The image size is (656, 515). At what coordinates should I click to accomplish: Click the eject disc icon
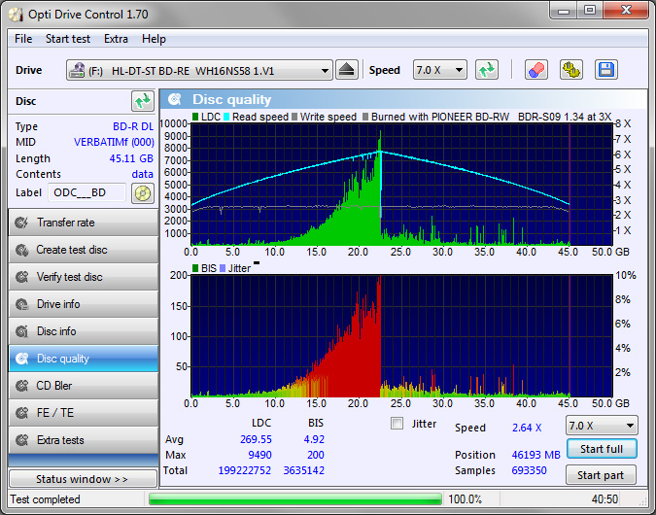pos(347,70)
